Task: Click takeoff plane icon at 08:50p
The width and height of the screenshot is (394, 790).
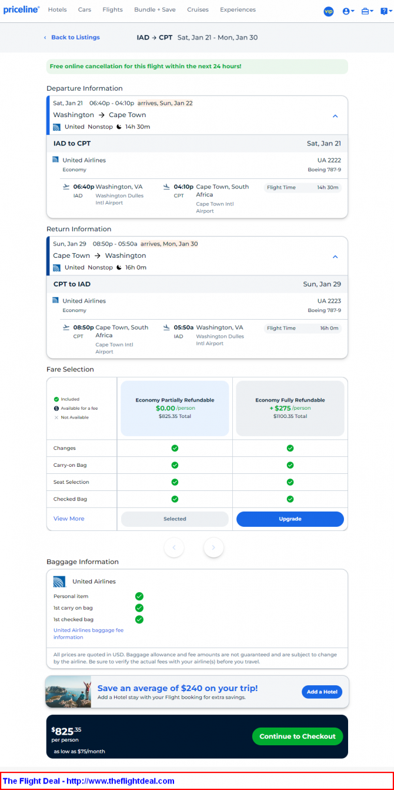Action: [66, 327]
